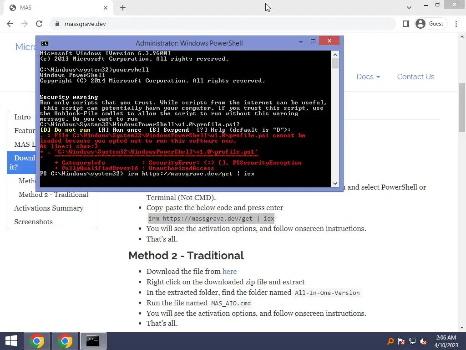Click the PowerShell scrollbar thumb
Viewport: 466px width, 350px height.
pyautogui.click(x=335, y=63)
